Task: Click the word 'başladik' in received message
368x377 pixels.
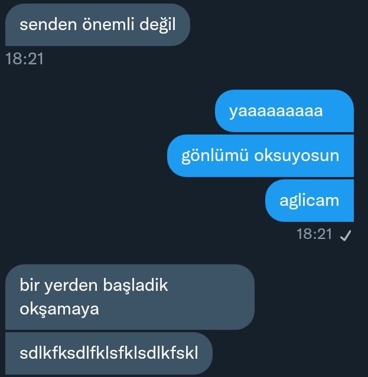Action: (x=135, y=286)
